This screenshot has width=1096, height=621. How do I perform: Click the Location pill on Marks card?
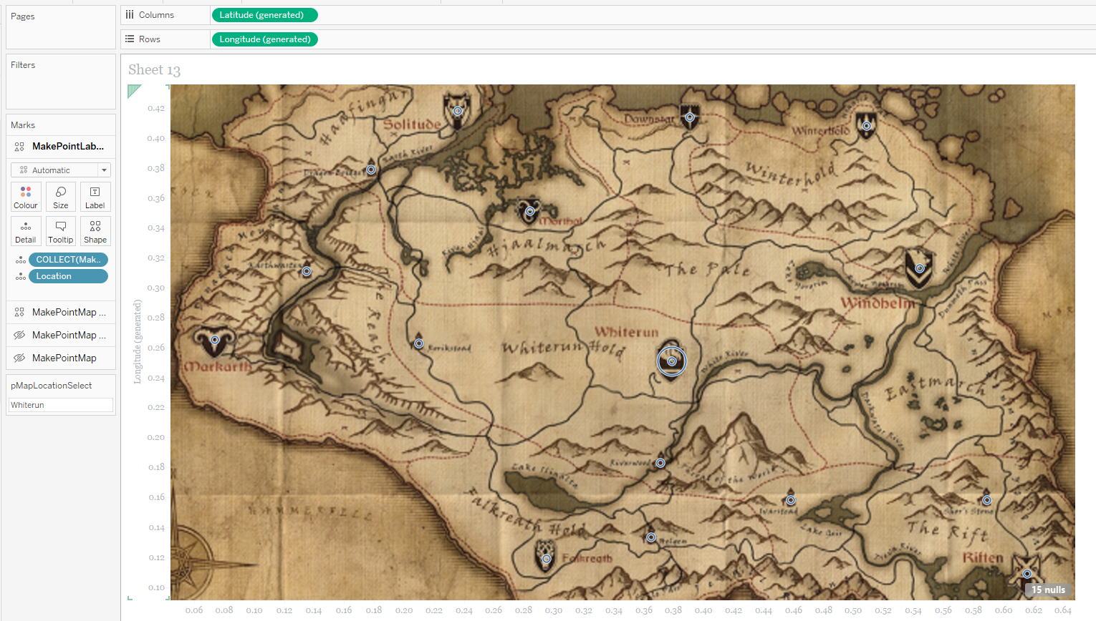pos(69,276)
